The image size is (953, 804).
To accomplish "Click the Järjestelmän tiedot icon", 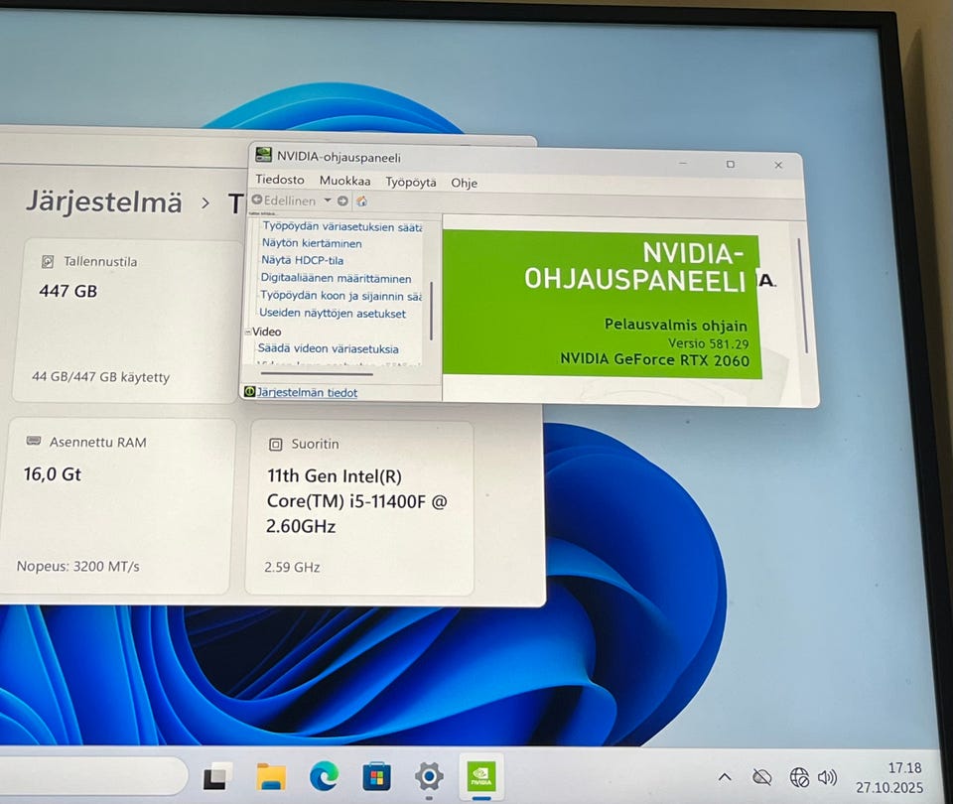I will (249, 391).
